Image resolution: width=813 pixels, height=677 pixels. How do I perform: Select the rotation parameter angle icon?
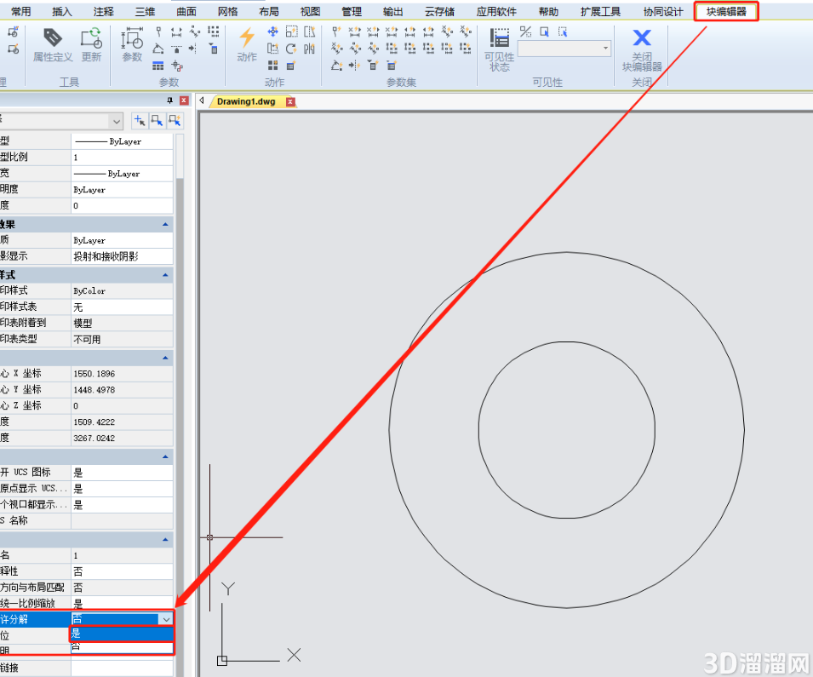click(158, 49)
